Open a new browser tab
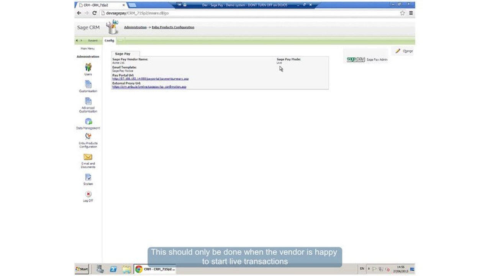Screen dimensions: 490x276 point(133,5)
